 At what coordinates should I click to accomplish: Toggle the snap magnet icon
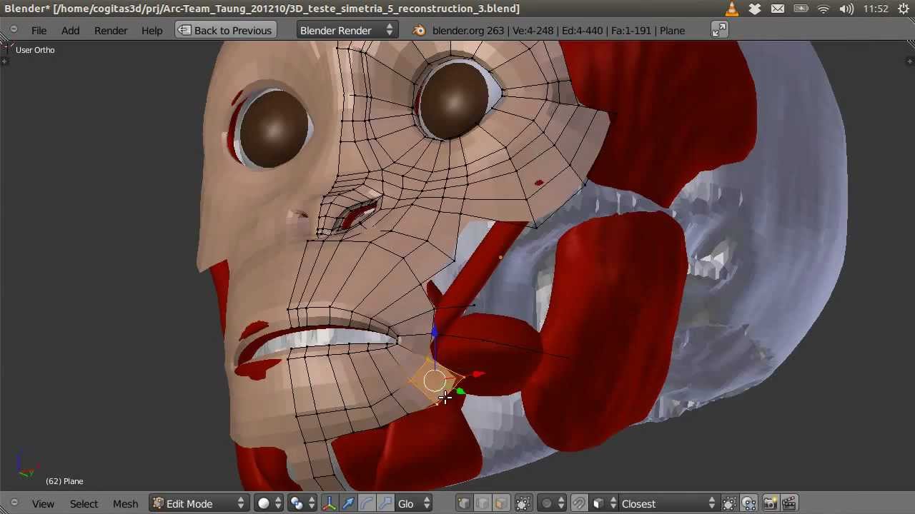click(579, 503)
